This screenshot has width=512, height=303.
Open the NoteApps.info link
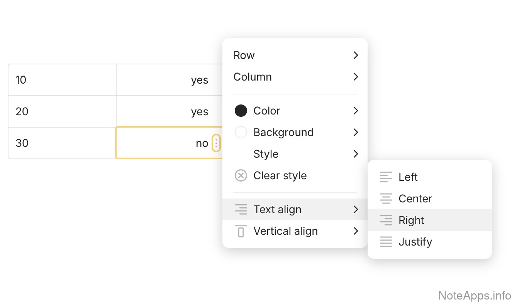pyautogui.click(x=475, y=296)
